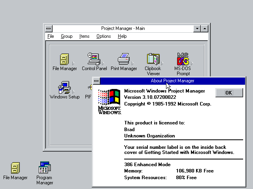Viewport: 253px width, 189px height.
Task: Click the arrow beside Clipbook Viewer icon
Action: [162, 63]
